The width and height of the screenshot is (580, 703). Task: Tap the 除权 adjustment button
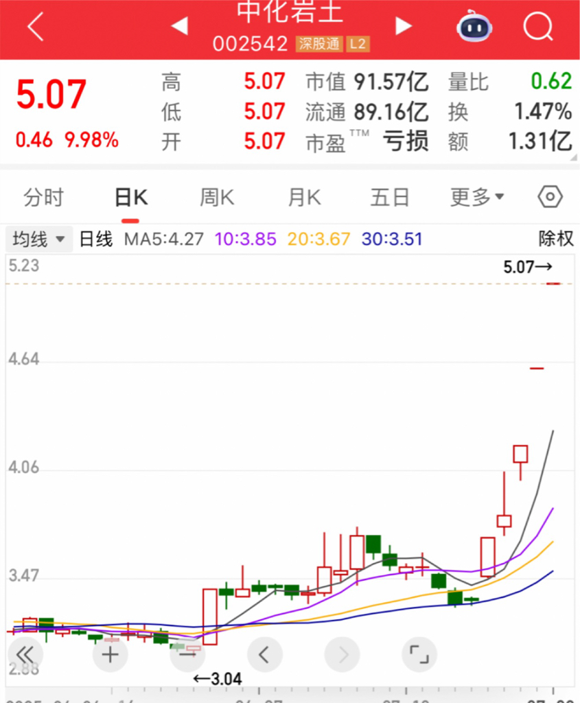tap(556, 238)
